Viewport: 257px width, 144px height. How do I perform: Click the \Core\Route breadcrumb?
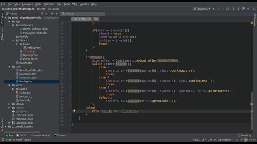point(82,19)
